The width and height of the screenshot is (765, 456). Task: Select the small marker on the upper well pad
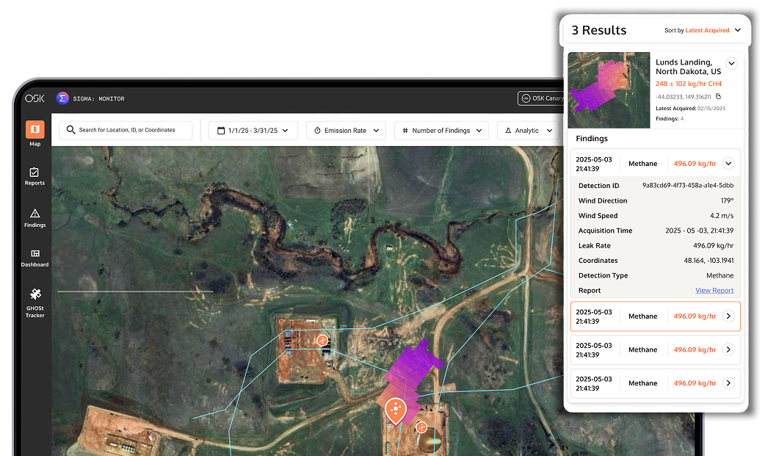pos(322,340)
